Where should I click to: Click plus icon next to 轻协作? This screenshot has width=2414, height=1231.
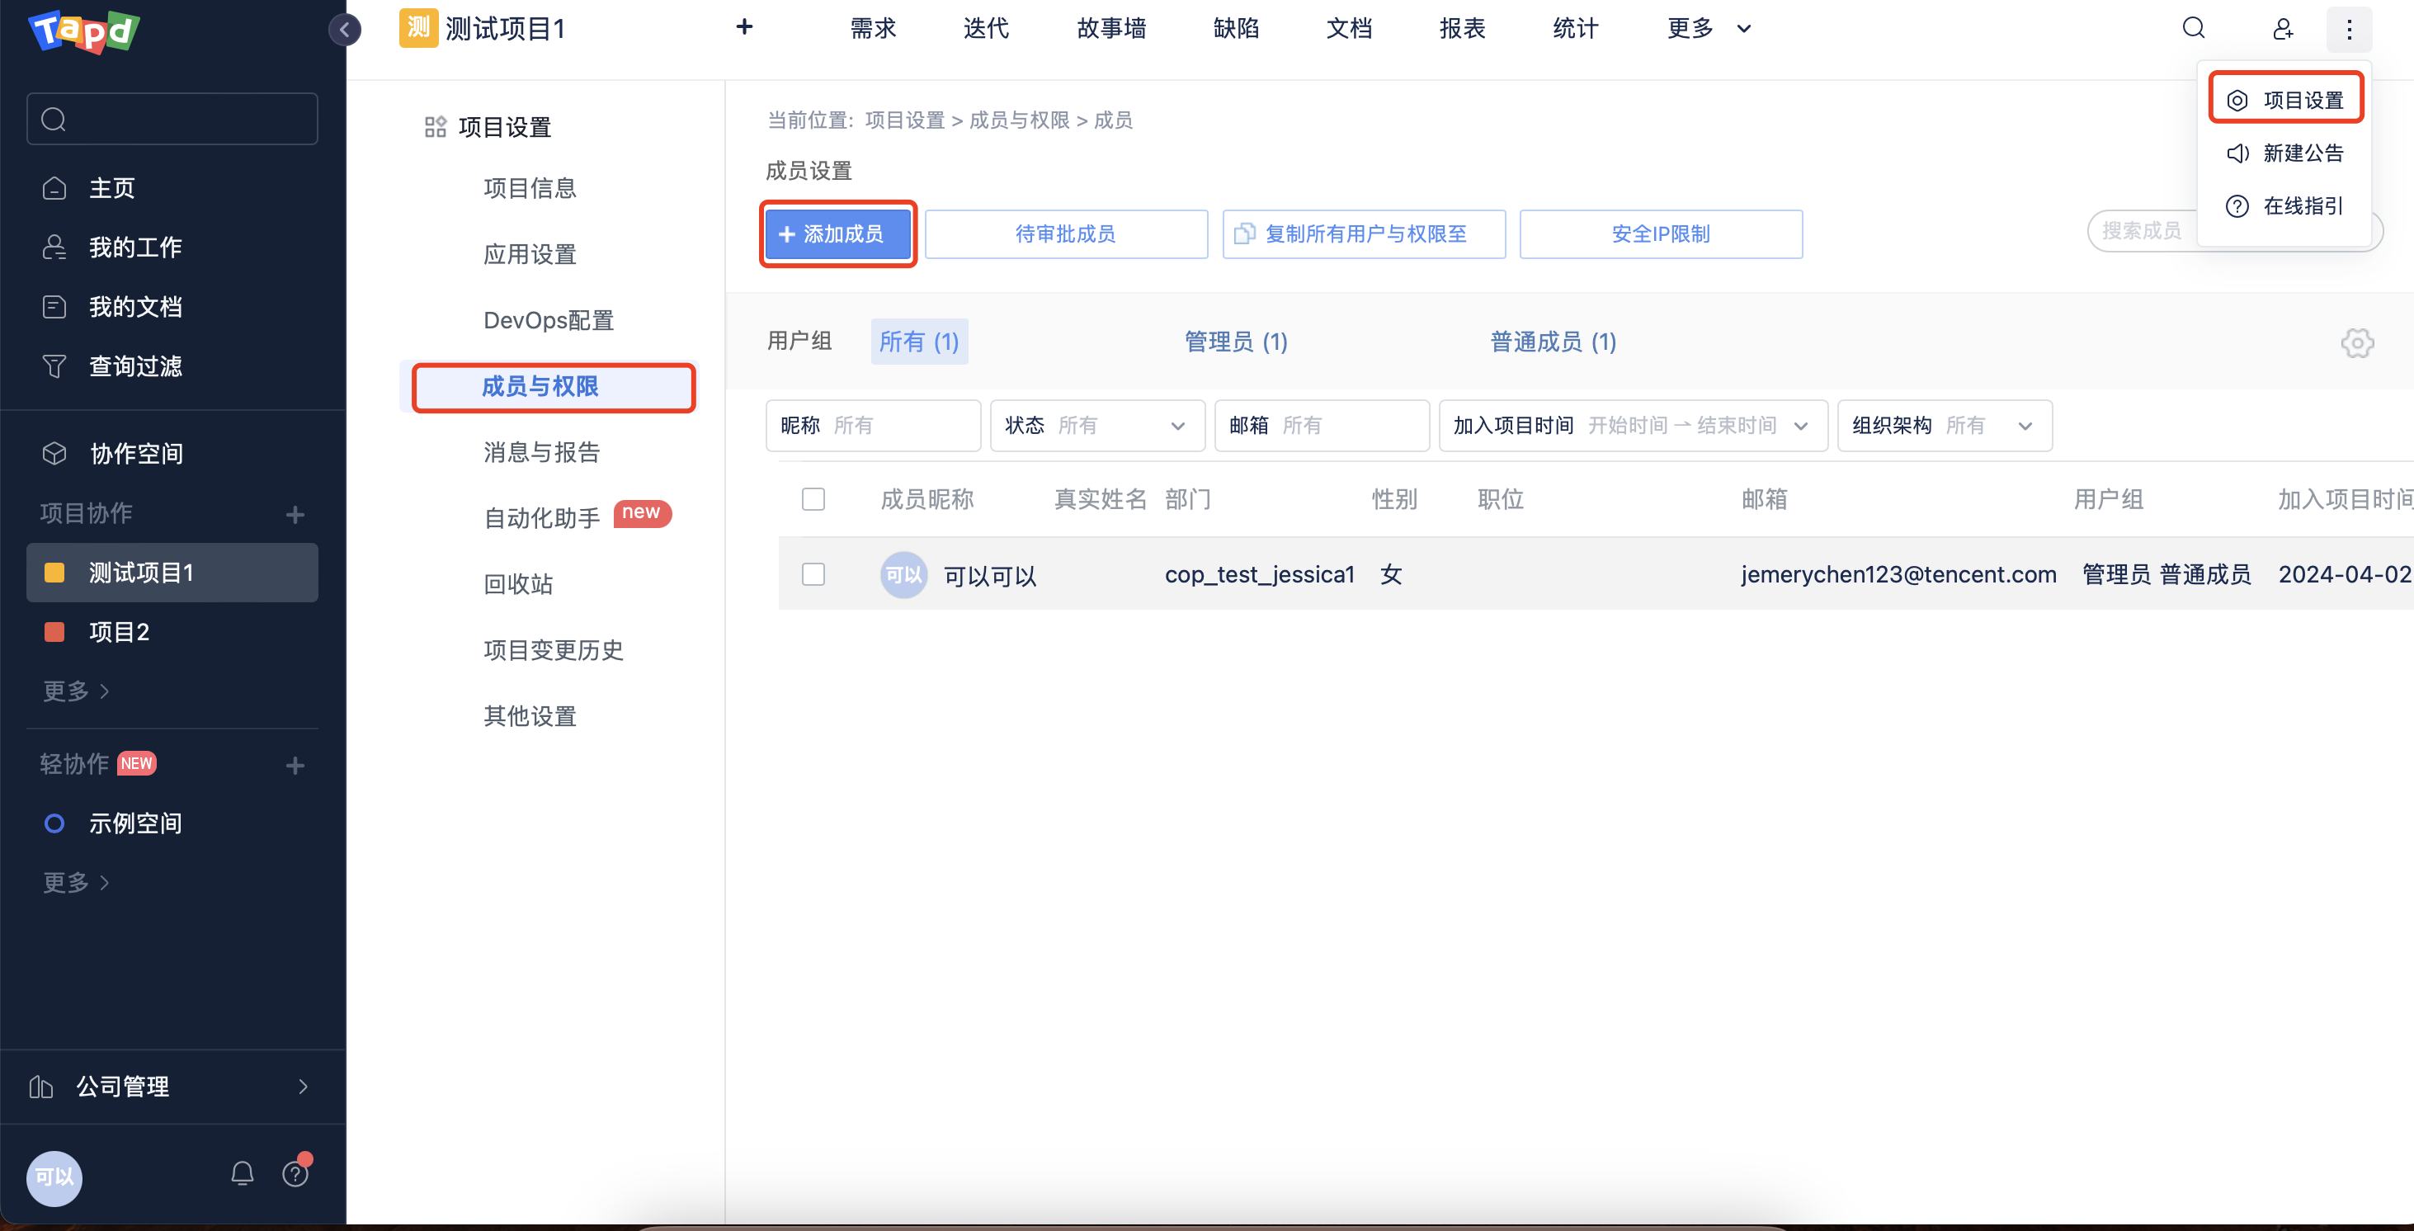(x=295, y=766)
